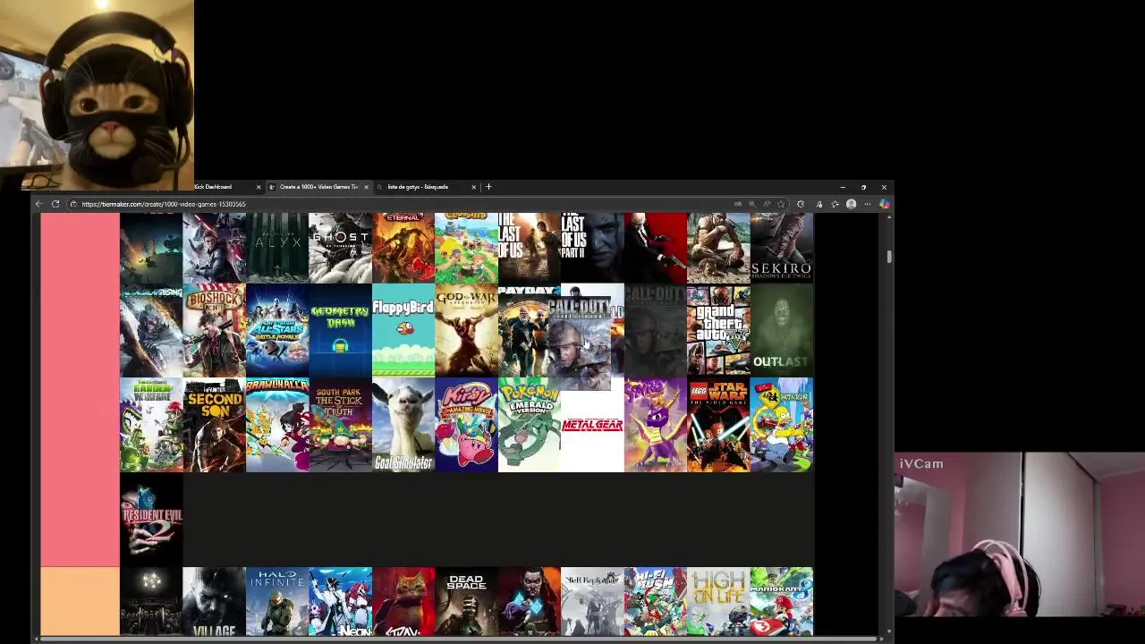The width and height of the screenshot is (1145, 644).
Task: Add this page to favorites with the star icon
Action: click(781, 204)
